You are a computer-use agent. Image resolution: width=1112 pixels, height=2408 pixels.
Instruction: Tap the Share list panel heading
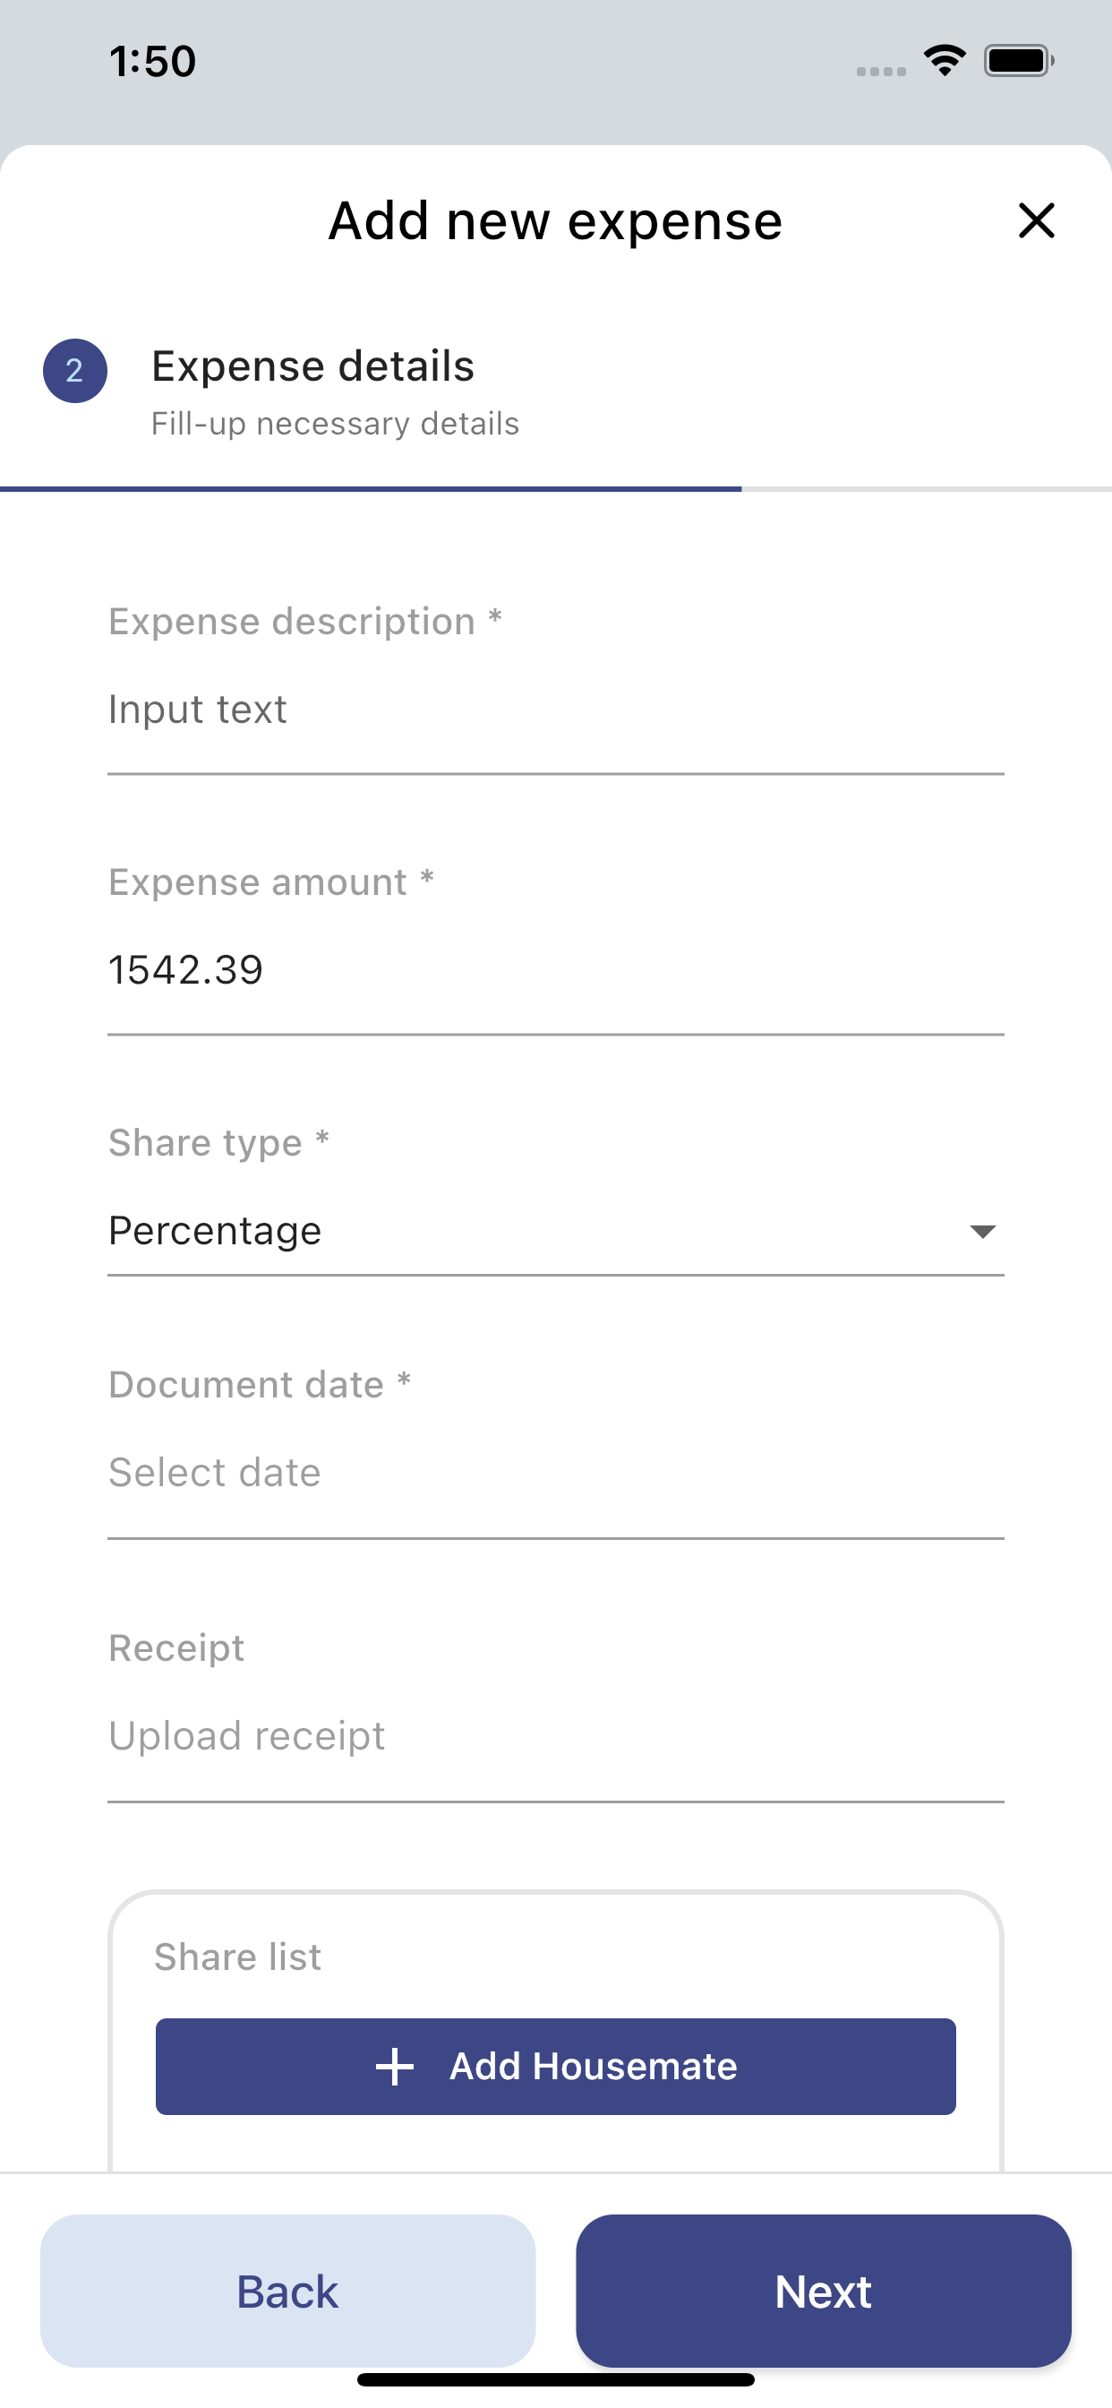[237, 1957]
